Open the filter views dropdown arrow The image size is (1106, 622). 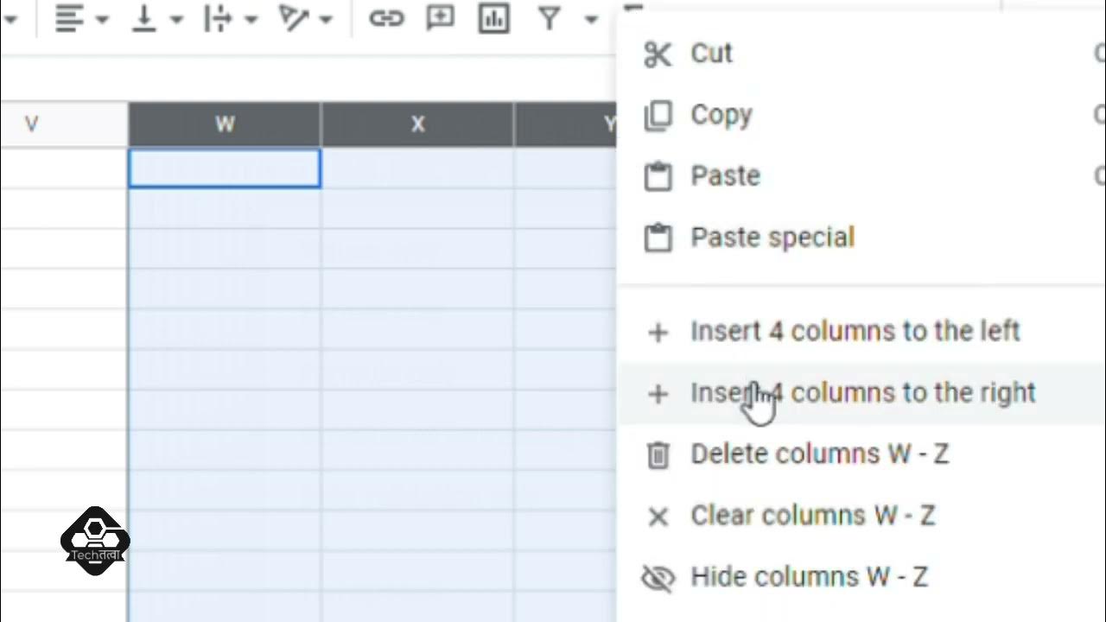[591, 19]
